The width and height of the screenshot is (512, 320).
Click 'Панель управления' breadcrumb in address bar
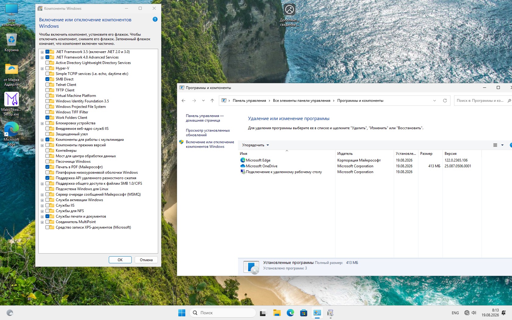tap(249, 101)
